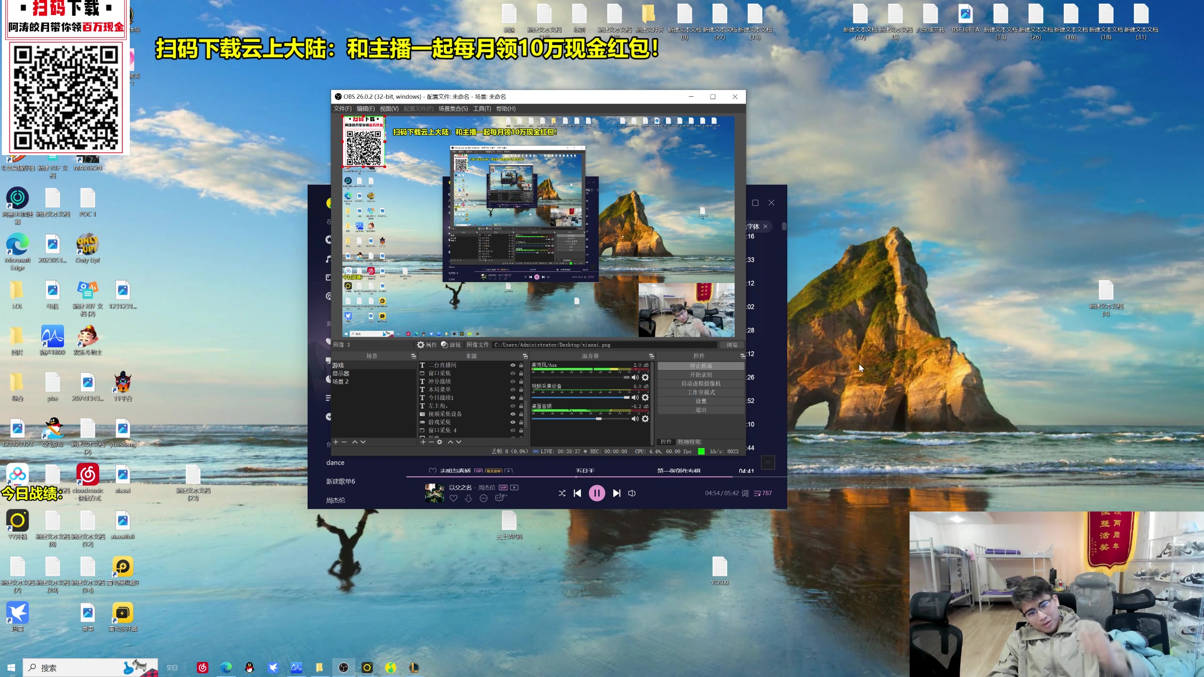
Task: Open properties (属性) gear for selected source
Action: (427, 345)
